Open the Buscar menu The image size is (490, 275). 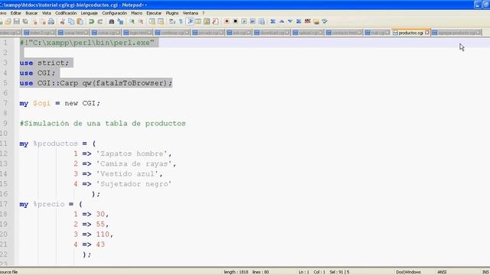31,13
